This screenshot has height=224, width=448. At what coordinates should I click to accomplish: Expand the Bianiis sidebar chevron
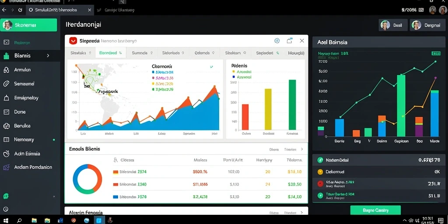tap(48, 56)
